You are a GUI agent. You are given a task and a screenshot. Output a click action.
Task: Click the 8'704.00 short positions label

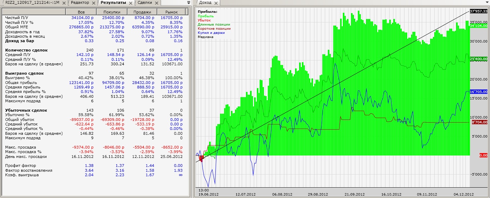click(480, 122)
